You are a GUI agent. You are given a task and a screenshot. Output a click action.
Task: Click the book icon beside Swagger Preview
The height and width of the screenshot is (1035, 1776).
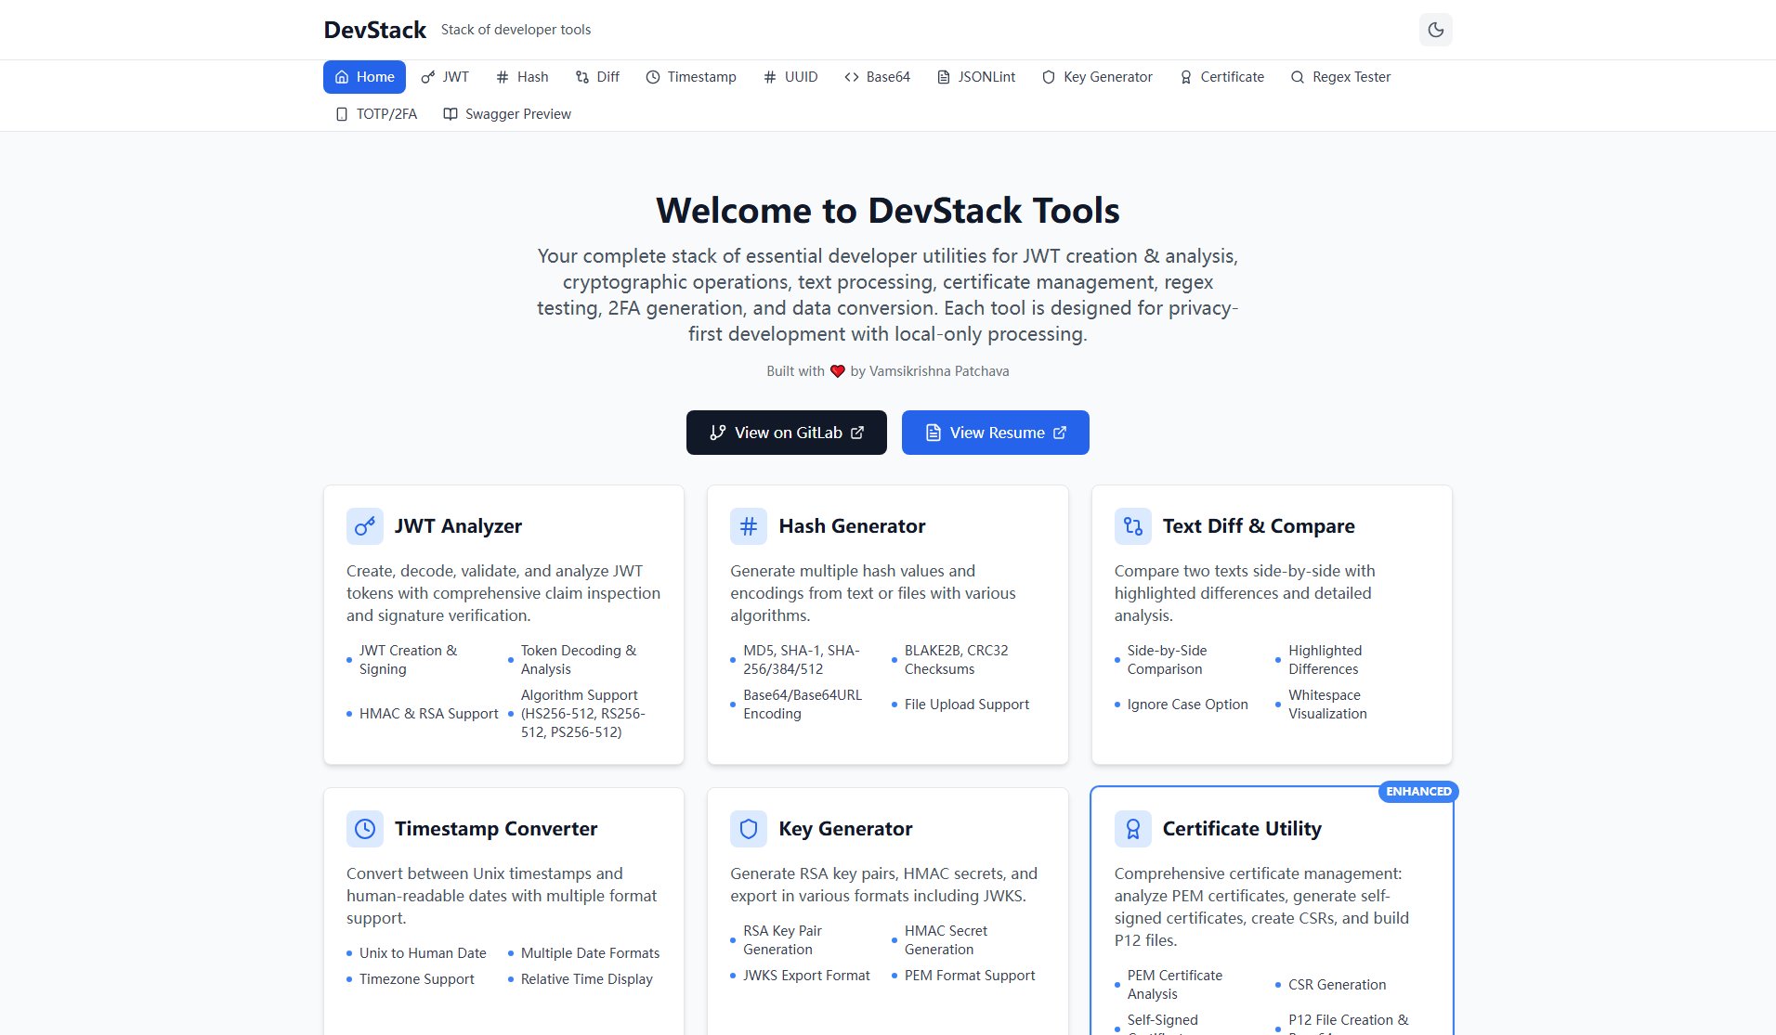pos(451,114)
